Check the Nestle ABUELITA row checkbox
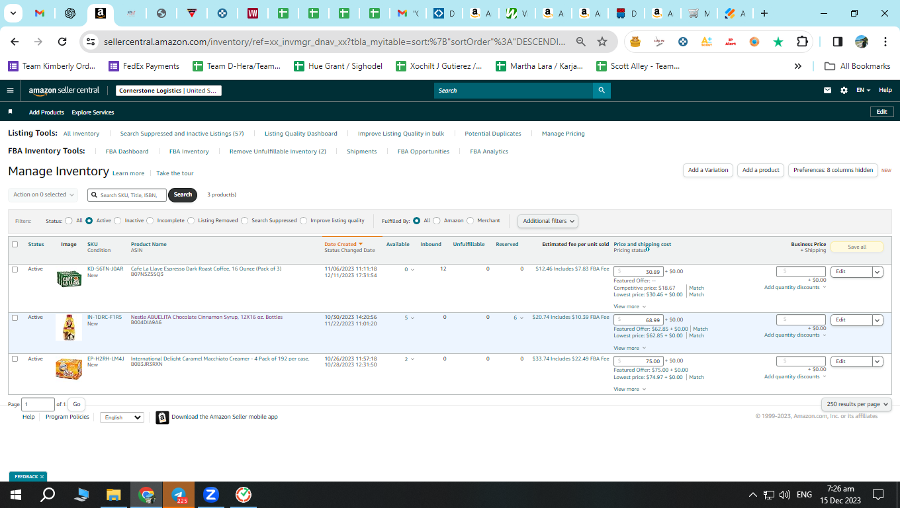Viewport: 900px width, 508px height. (15, 317)
